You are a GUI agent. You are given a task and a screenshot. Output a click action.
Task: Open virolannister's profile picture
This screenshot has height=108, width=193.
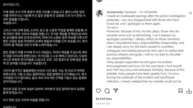pyautogui.click(x=99, y=13)
